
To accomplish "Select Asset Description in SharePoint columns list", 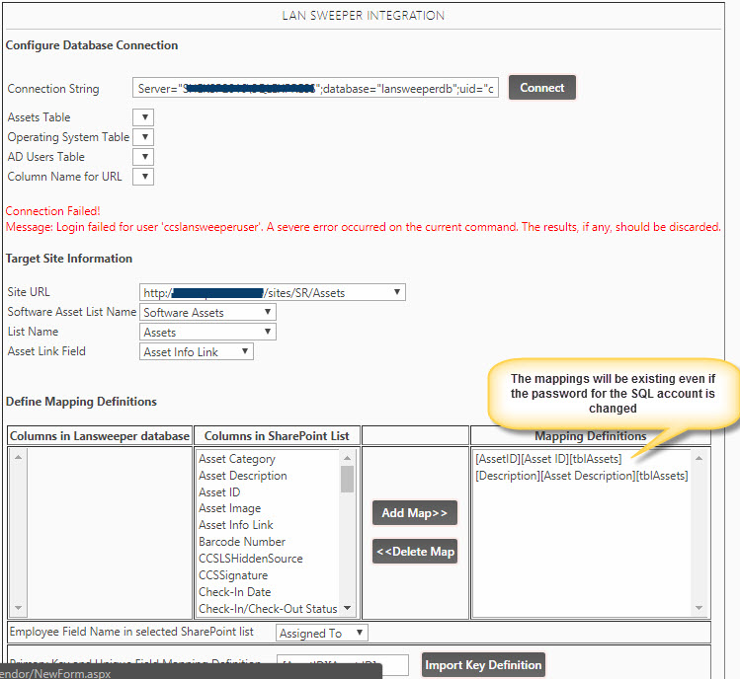I will 243,476.
